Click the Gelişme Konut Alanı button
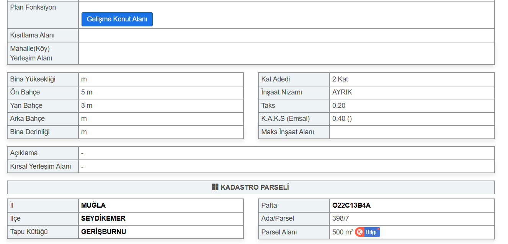508x244 pixels. (x=117, y=20)
